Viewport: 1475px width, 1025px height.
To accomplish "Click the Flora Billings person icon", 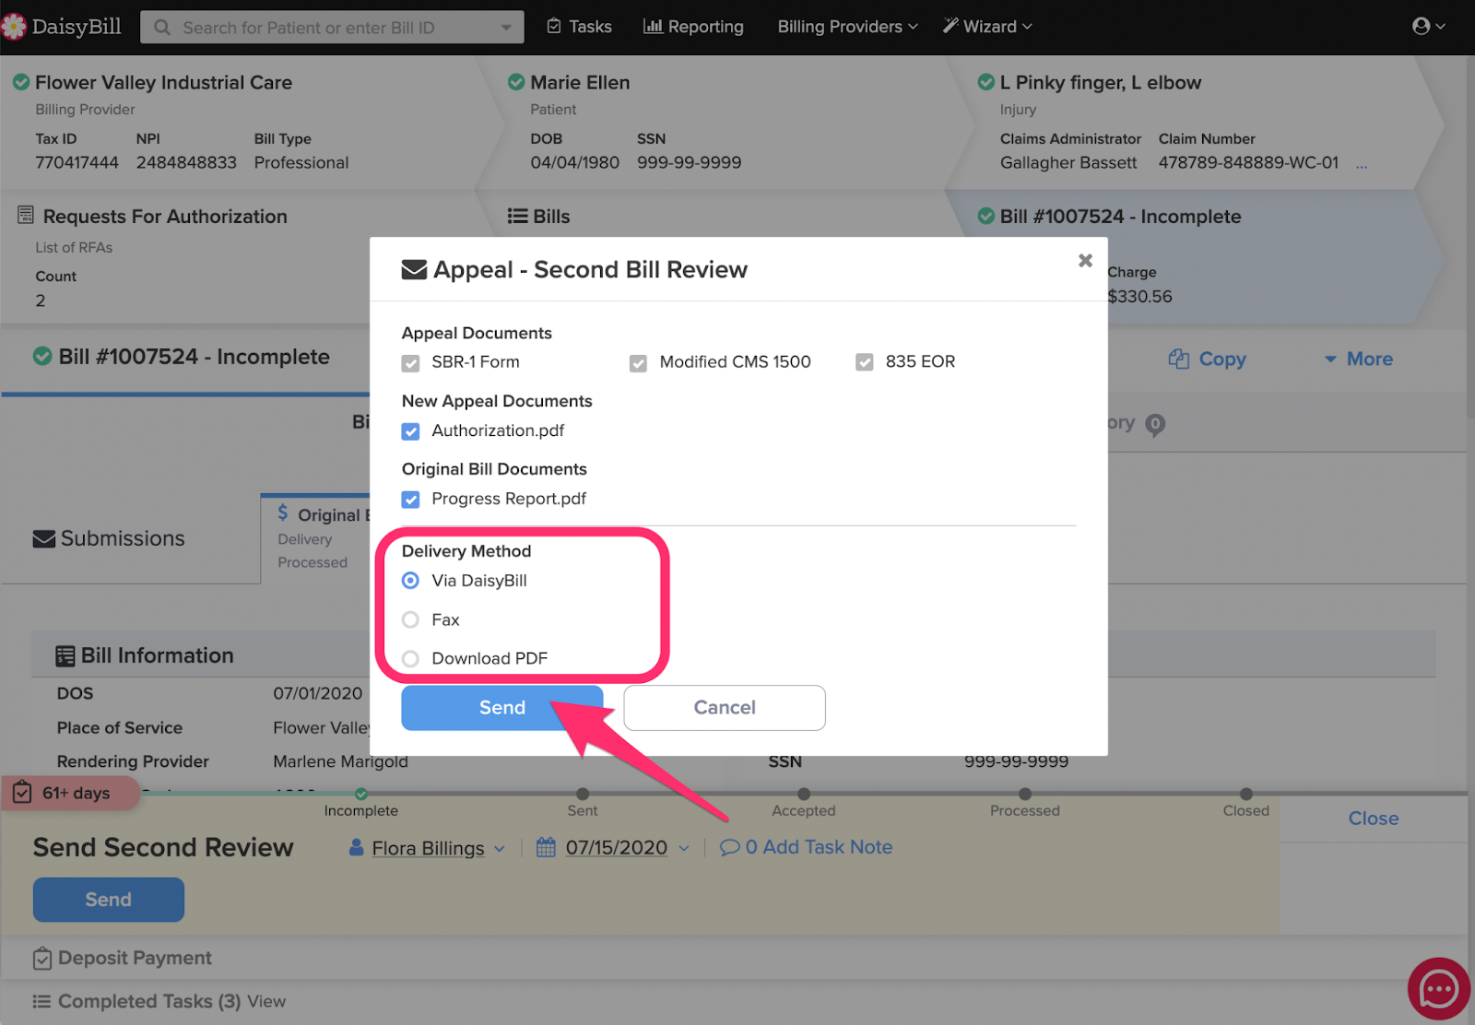I will coord(356,847).
